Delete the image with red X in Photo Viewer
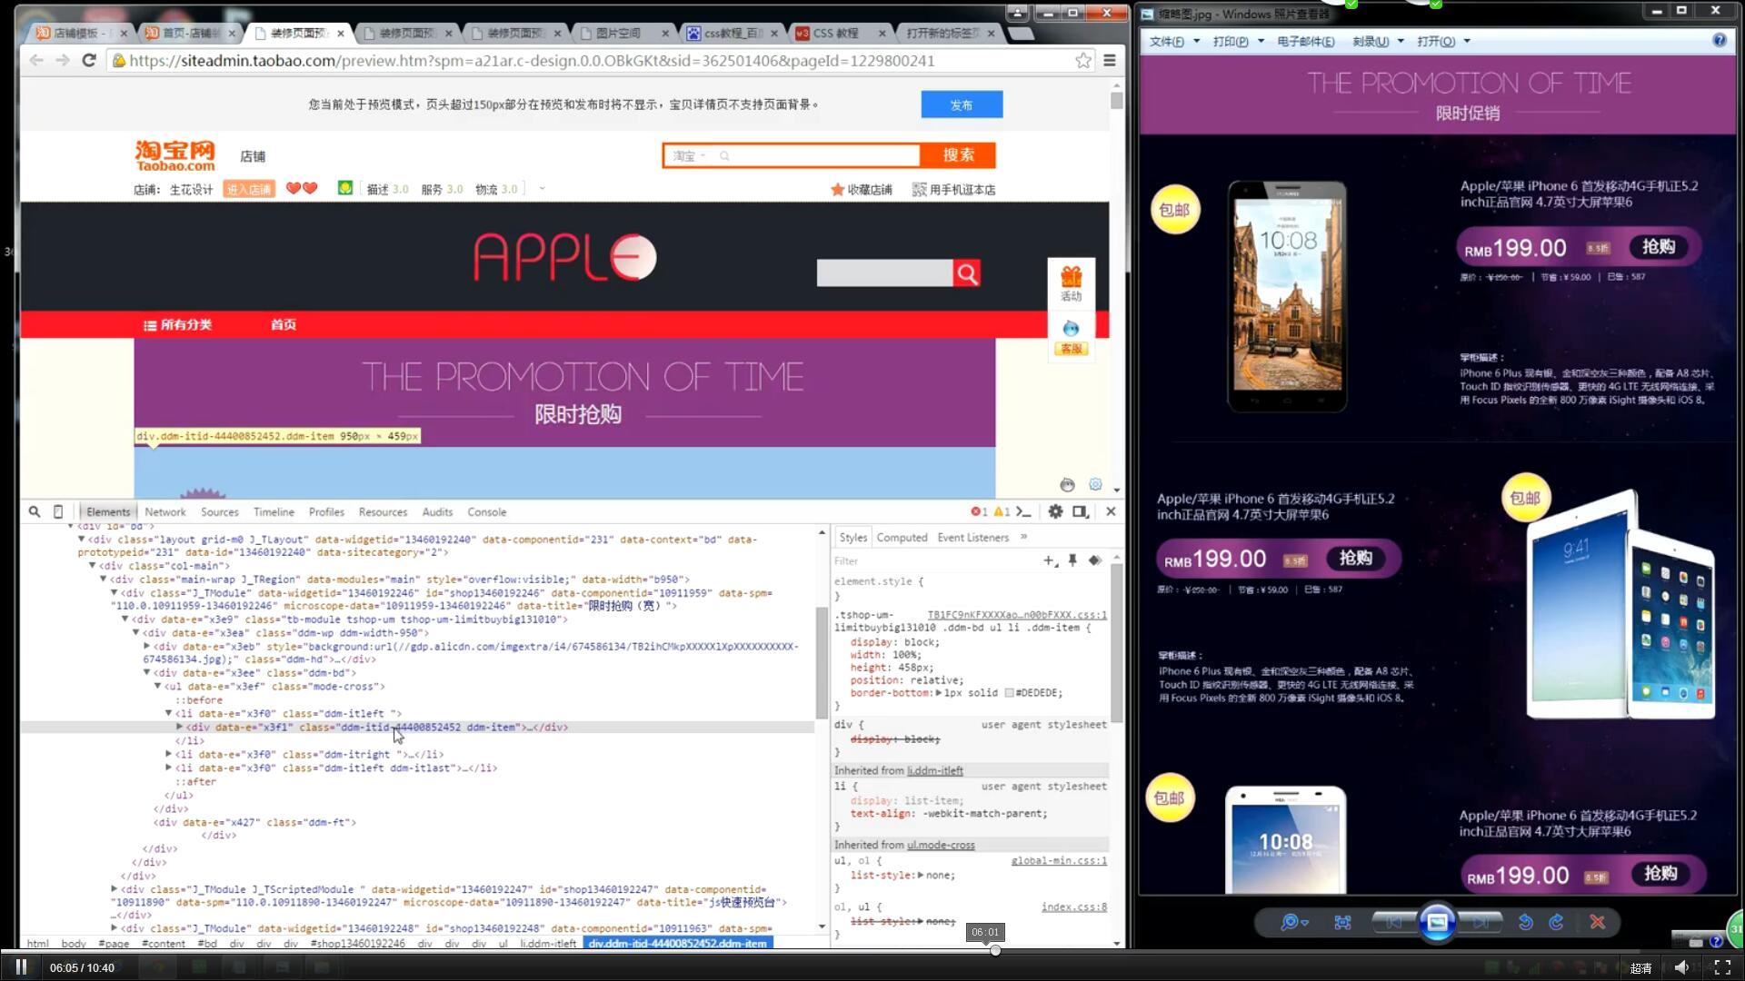The height and width of the screenshot is (981, 1745). [1597, 922]
